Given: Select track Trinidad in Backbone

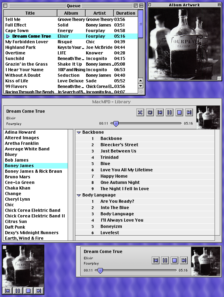Looking at the screenshot, I should coord(145,157).
